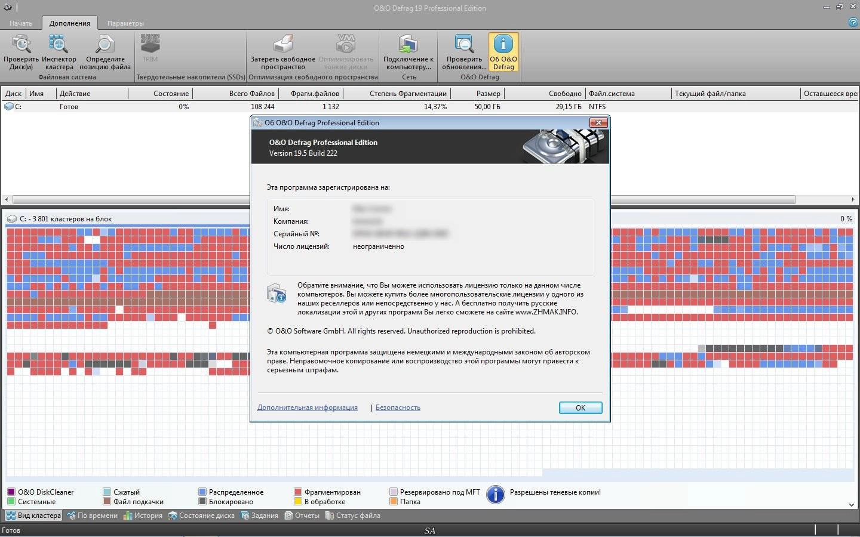Click the disk list scroll right arrow

click(x=853, y=200)
